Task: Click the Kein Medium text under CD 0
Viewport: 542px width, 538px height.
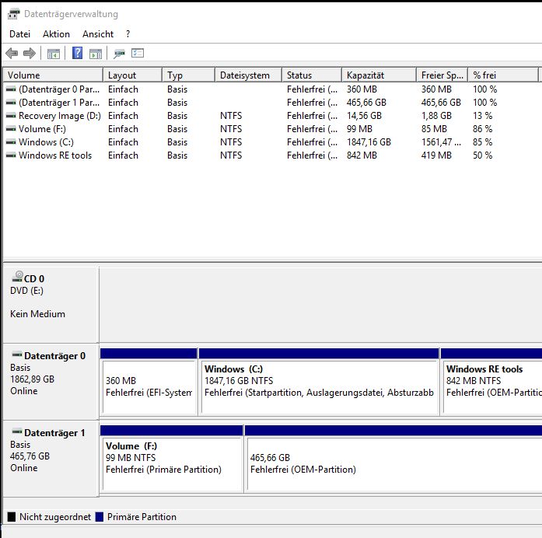Action: pos(37,314)
